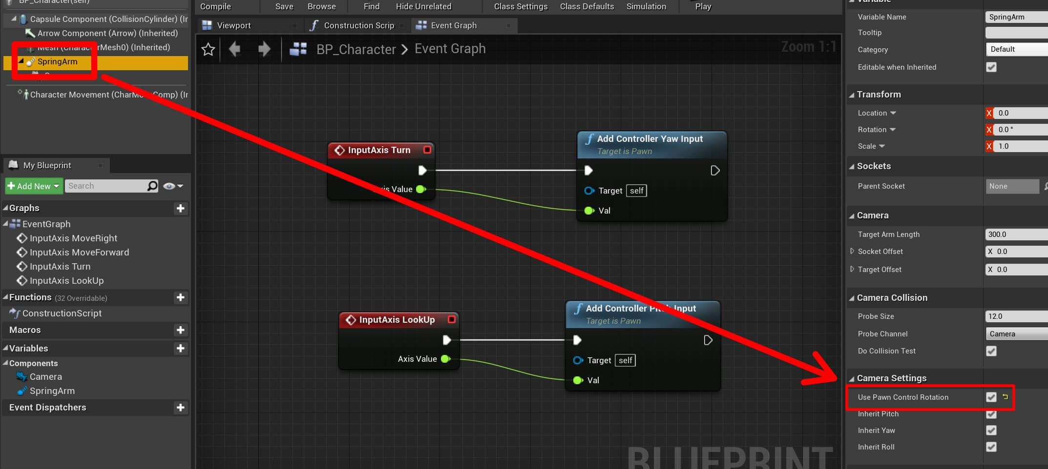Viewport: 1048px width, 469px height.
Task: Click Play in the toolbar
Action: tap(703, 6)
